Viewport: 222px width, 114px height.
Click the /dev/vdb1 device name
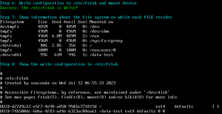[x=11, y=55]
